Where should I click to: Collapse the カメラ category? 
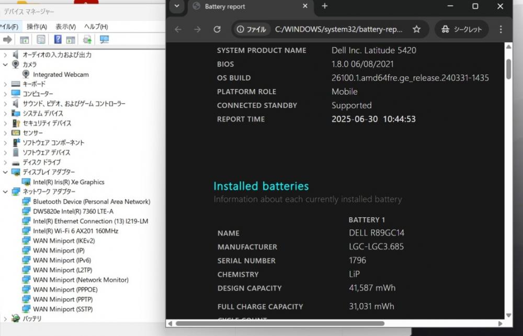[5, 64]
